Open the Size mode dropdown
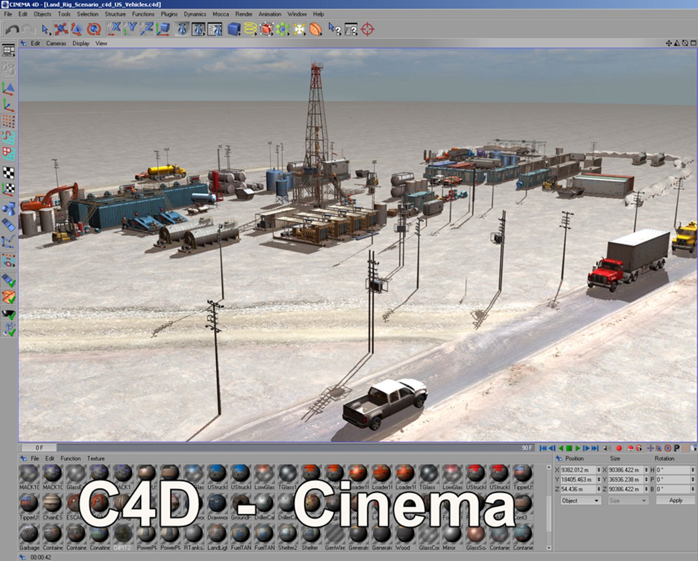 (628, 501)
